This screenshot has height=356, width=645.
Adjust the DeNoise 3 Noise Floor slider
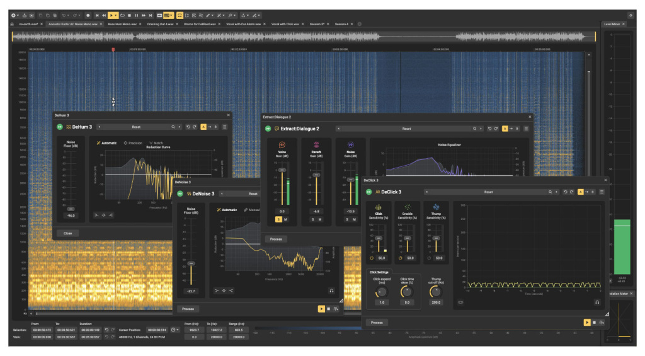[x=191, y=263]
